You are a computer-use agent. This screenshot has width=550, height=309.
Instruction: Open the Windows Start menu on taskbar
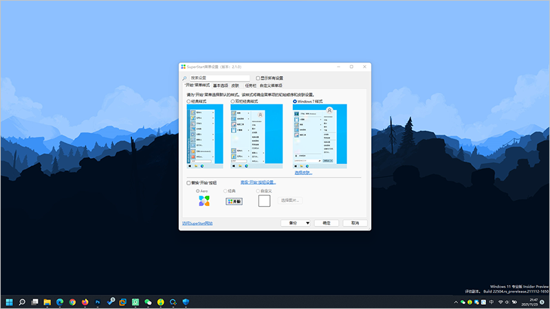pyautogui.click(x=10, y=302)
